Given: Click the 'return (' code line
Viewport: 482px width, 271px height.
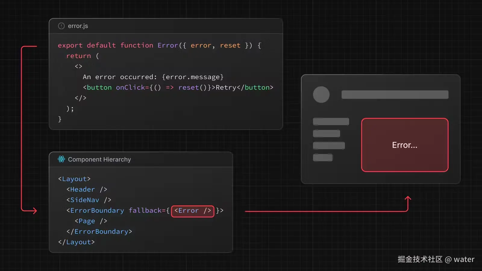Looking at the screenshot, I should point(83,56).
